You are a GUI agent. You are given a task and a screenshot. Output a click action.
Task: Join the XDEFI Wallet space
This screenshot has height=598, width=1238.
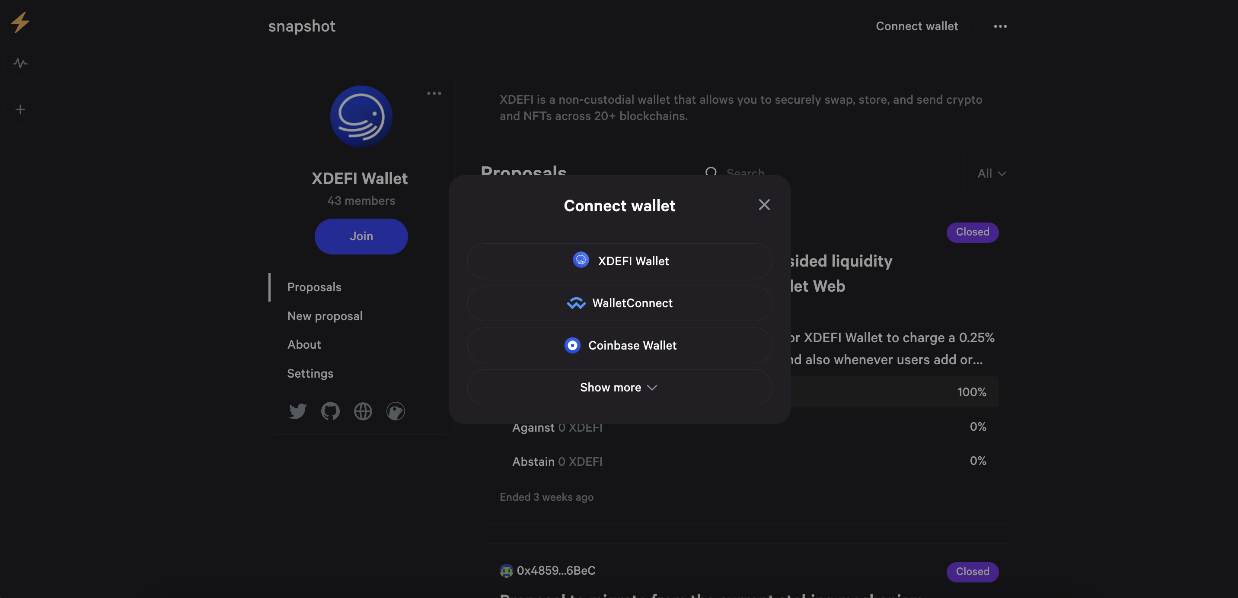coord(361,236)
